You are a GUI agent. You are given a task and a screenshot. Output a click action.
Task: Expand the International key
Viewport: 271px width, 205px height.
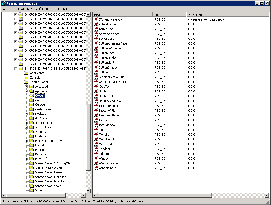click(x=26, y=127)
